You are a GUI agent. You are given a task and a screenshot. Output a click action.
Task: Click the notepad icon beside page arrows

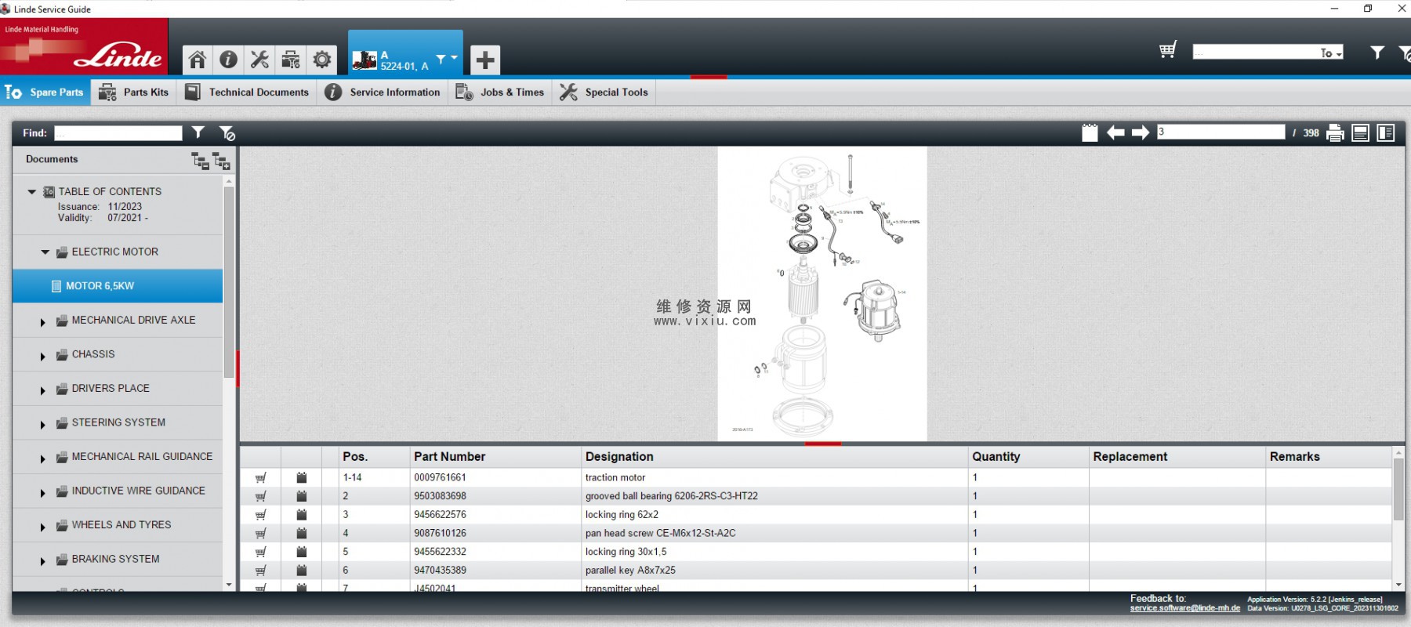click(x=1090, y=132)
